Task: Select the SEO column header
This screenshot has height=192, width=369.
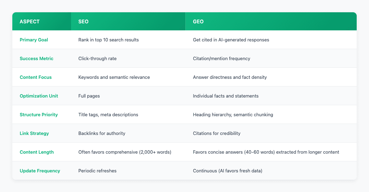Action: (128, 21)
